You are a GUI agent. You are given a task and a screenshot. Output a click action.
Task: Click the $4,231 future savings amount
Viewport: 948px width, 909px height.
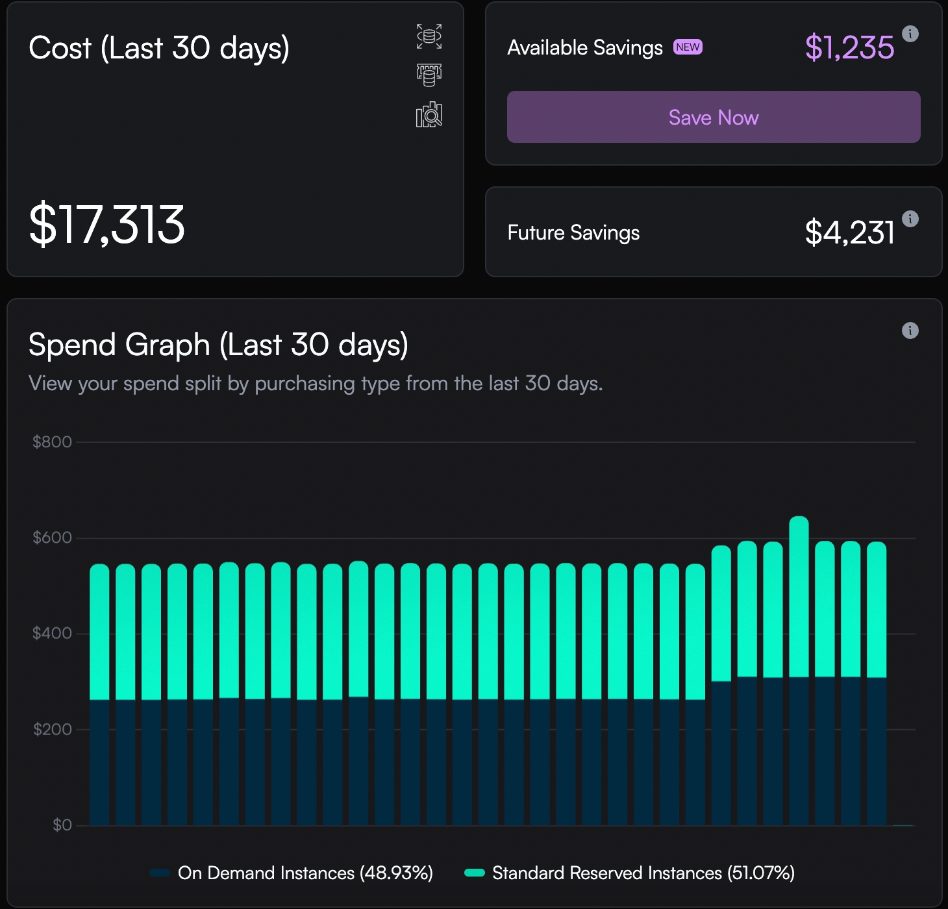(x=849, y=232)
